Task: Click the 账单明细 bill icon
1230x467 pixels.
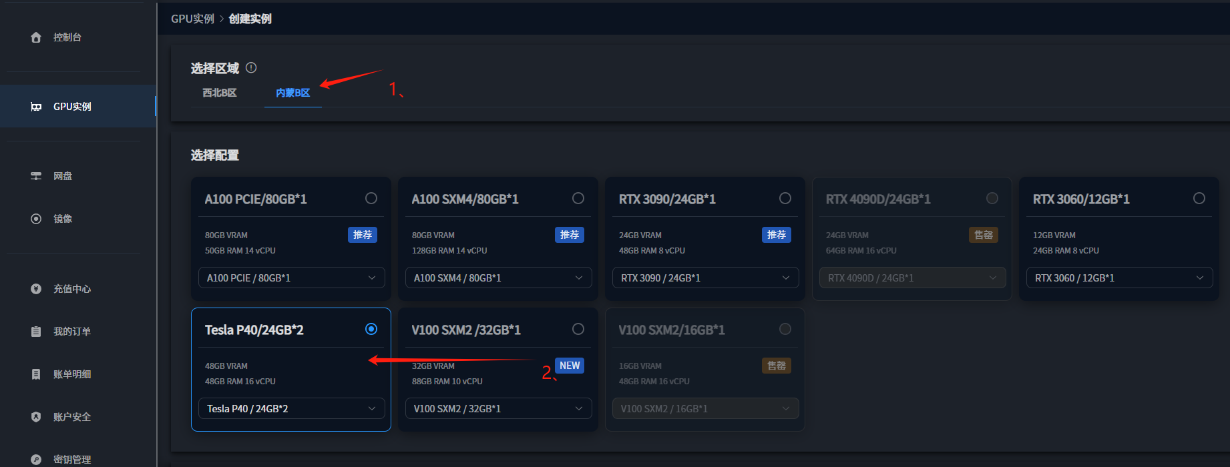Action: pyautogui.click(x=36, y=374)
